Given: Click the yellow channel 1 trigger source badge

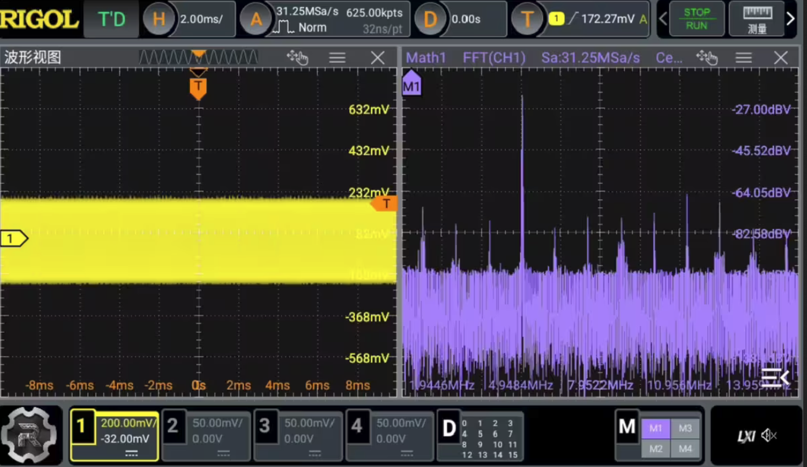Looking at the screenshot, I should pyautogui.click(x=556, y=19).
